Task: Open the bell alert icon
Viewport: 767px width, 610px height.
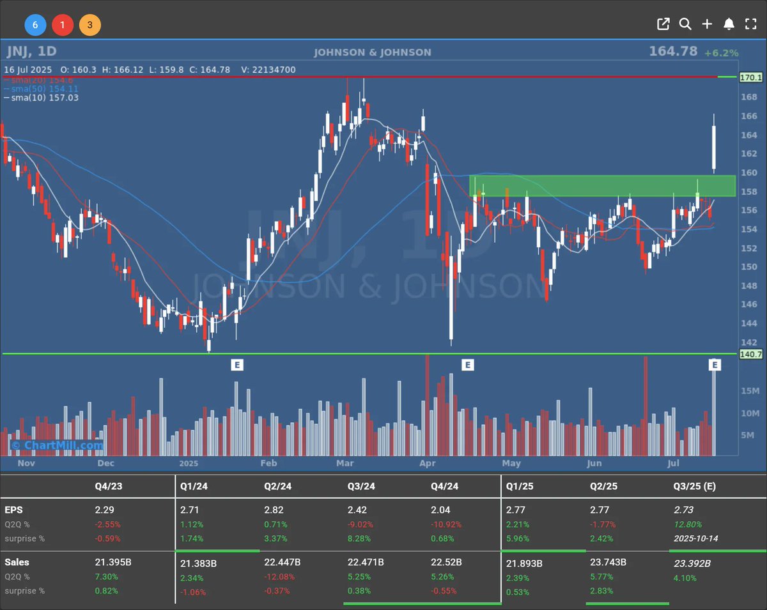Action: pyautogui.click(x=729, y=24)
